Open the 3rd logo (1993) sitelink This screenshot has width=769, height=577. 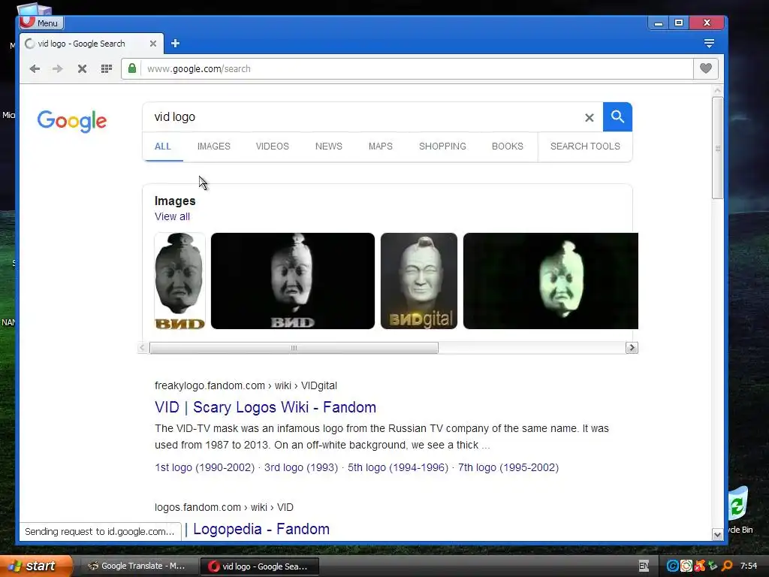point(301,467)
